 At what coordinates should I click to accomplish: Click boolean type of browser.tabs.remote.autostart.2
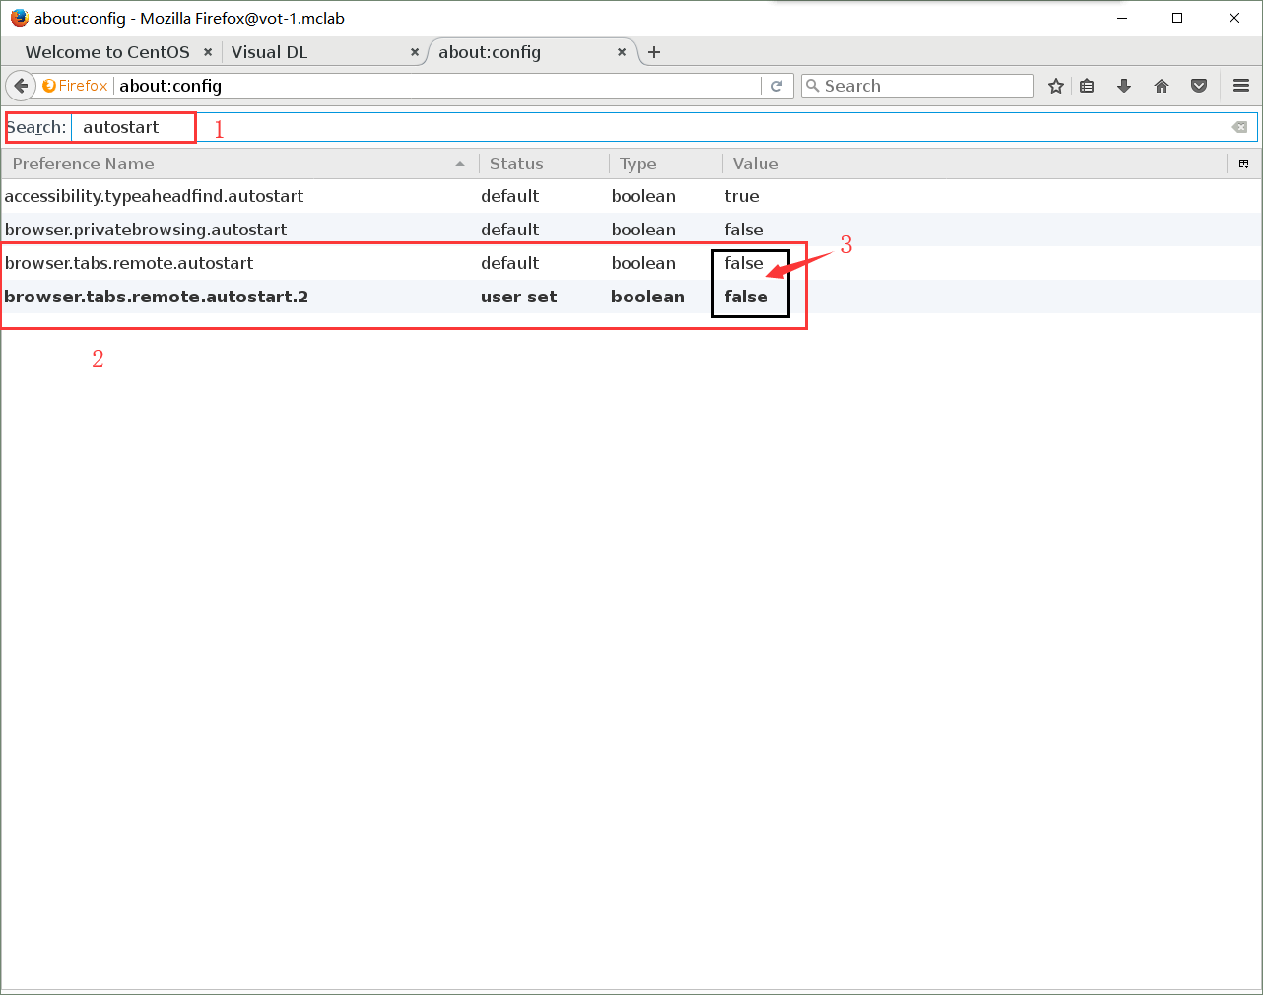(x=647, y=297)
